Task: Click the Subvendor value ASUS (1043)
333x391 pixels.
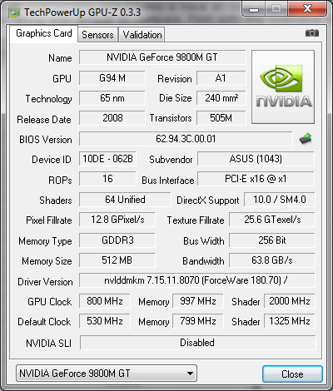Action: point(256,159)
